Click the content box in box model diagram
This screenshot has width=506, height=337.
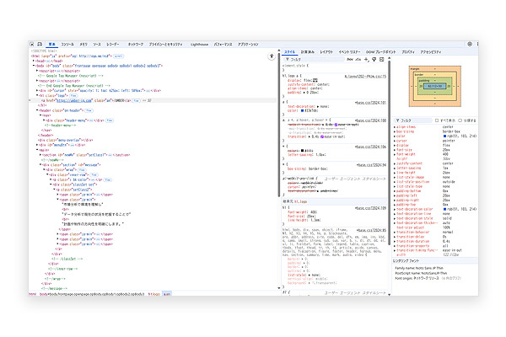click(x=434, y=86)
